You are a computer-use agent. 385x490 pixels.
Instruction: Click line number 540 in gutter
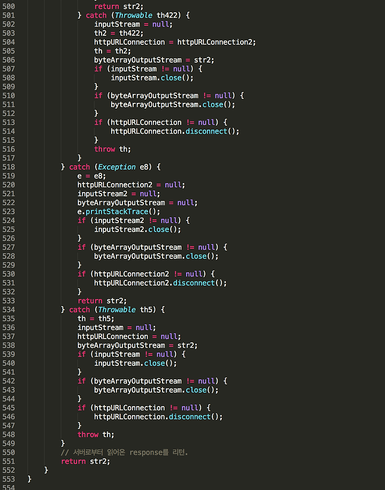click(x=9, y=363)
